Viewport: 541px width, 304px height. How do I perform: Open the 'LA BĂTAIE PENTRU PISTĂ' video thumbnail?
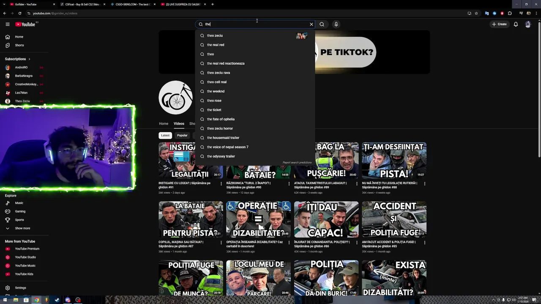pyautogui.click(x=191, y=220)
